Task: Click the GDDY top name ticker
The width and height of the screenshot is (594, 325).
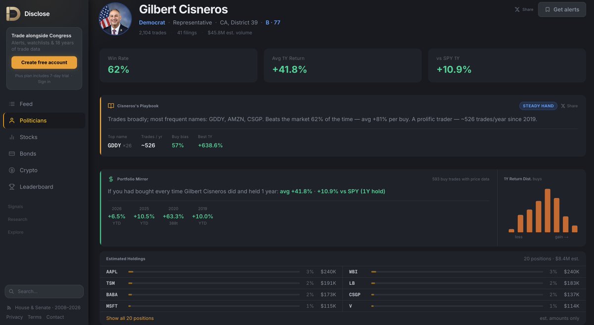Action: point(114,145)
